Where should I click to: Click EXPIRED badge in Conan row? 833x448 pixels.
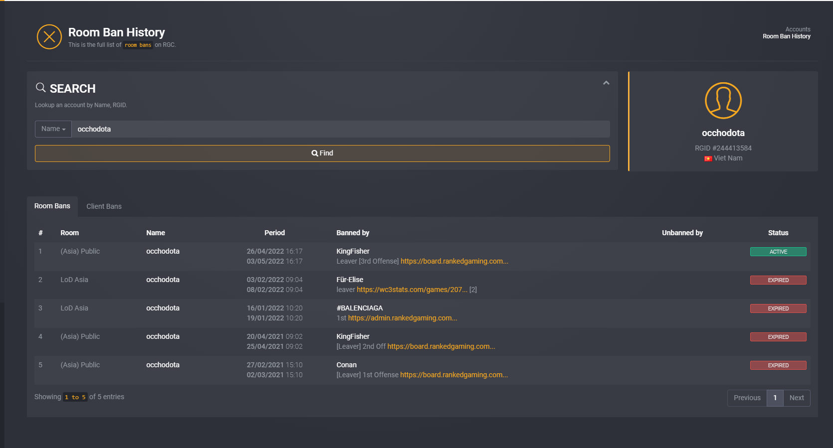(x=778, y=365)
